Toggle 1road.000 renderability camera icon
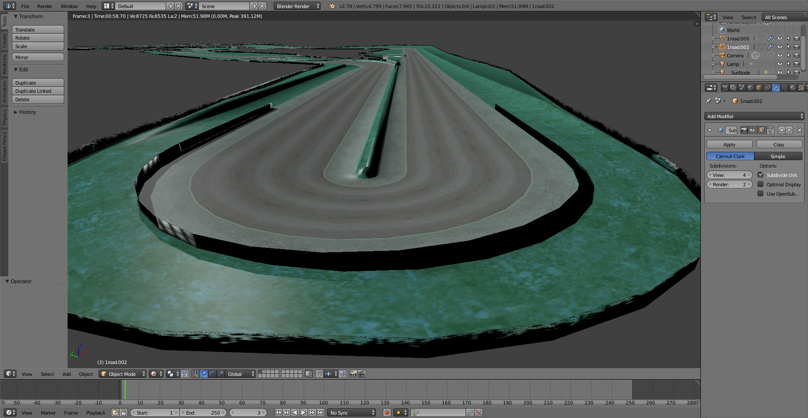The height and width of the screenshot is (418, 808). [x=797, y=38]
